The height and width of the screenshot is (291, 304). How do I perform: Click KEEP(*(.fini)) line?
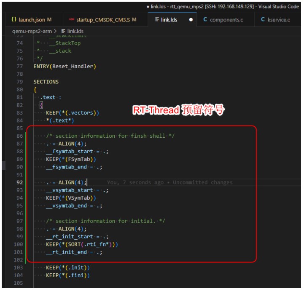68,275
